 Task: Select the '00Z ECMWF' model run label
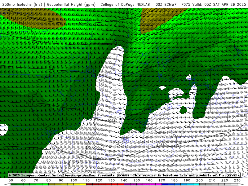[x=166, y=4]
